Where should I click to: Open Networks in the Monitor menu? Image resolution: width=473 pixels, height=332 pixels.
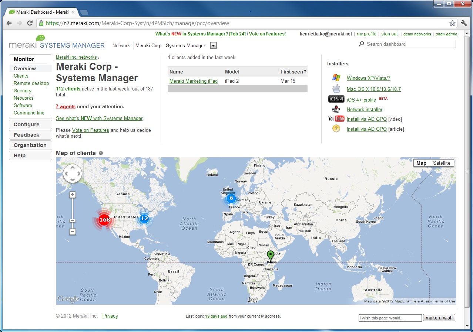click(x=24, y=98)
